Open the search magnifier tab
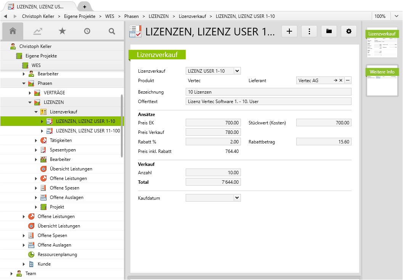This screenshot has width=403, height=280. coord(112,31)
